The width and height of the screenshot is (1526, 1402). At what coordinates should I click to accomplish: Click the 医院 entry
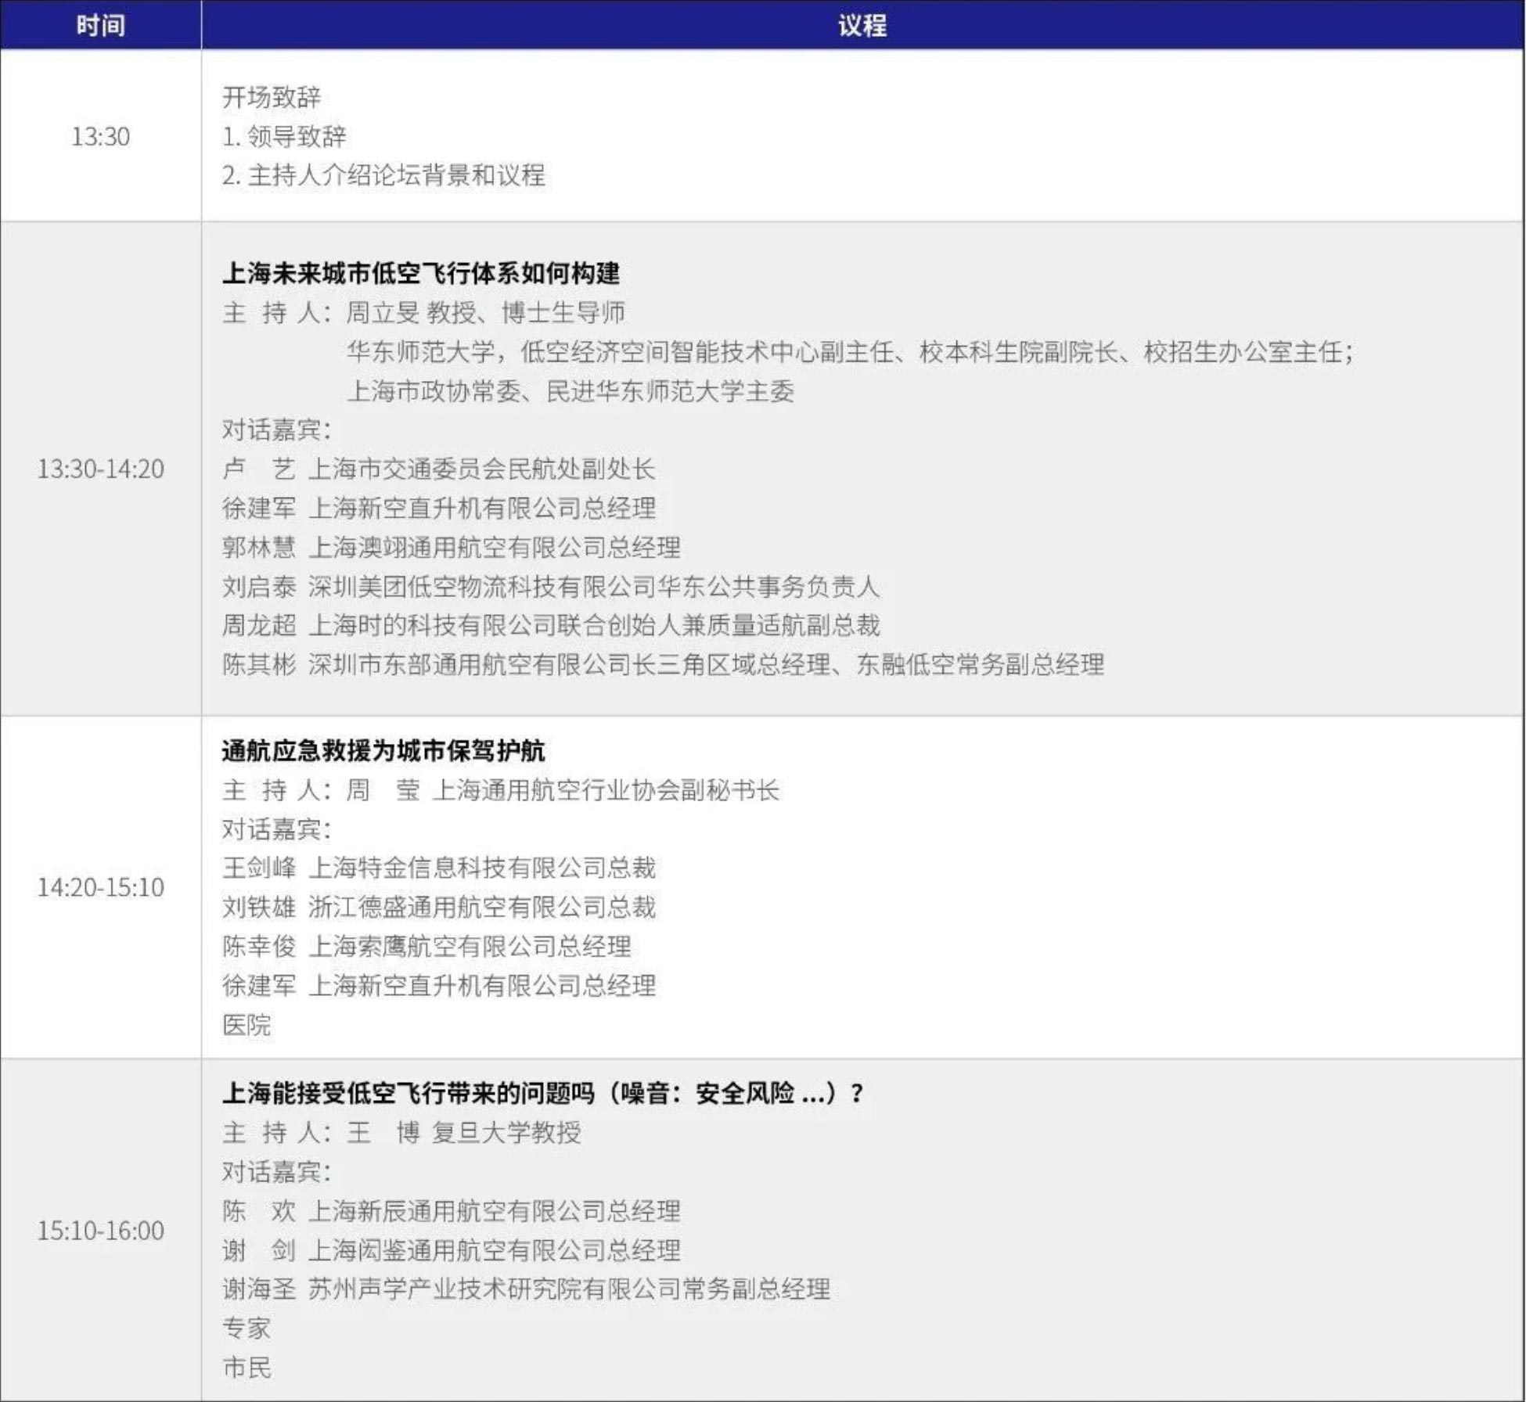coord(247,1025)
